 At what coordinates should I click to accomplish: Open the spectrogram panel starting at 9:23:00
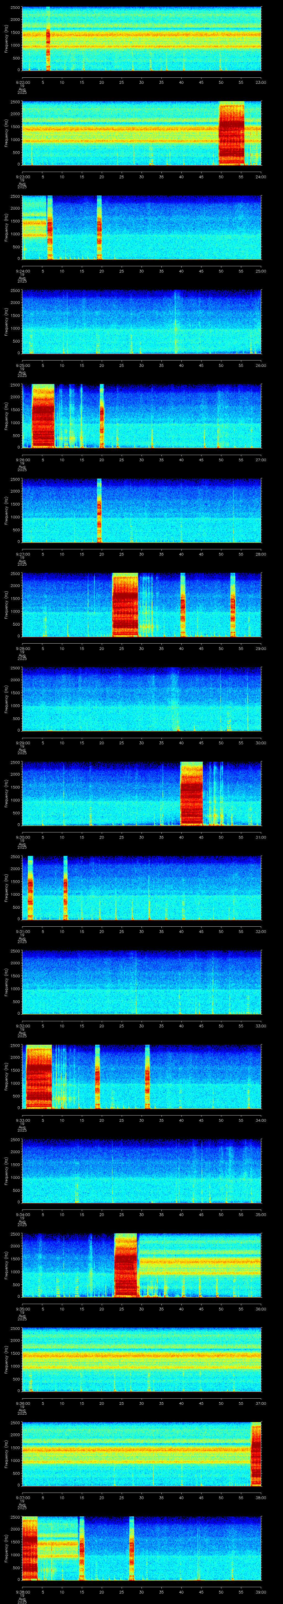141,133
